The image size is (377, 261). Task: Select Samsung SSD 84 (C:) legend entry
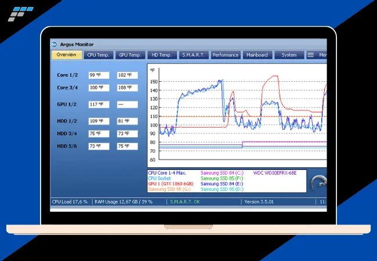point(222,173)
